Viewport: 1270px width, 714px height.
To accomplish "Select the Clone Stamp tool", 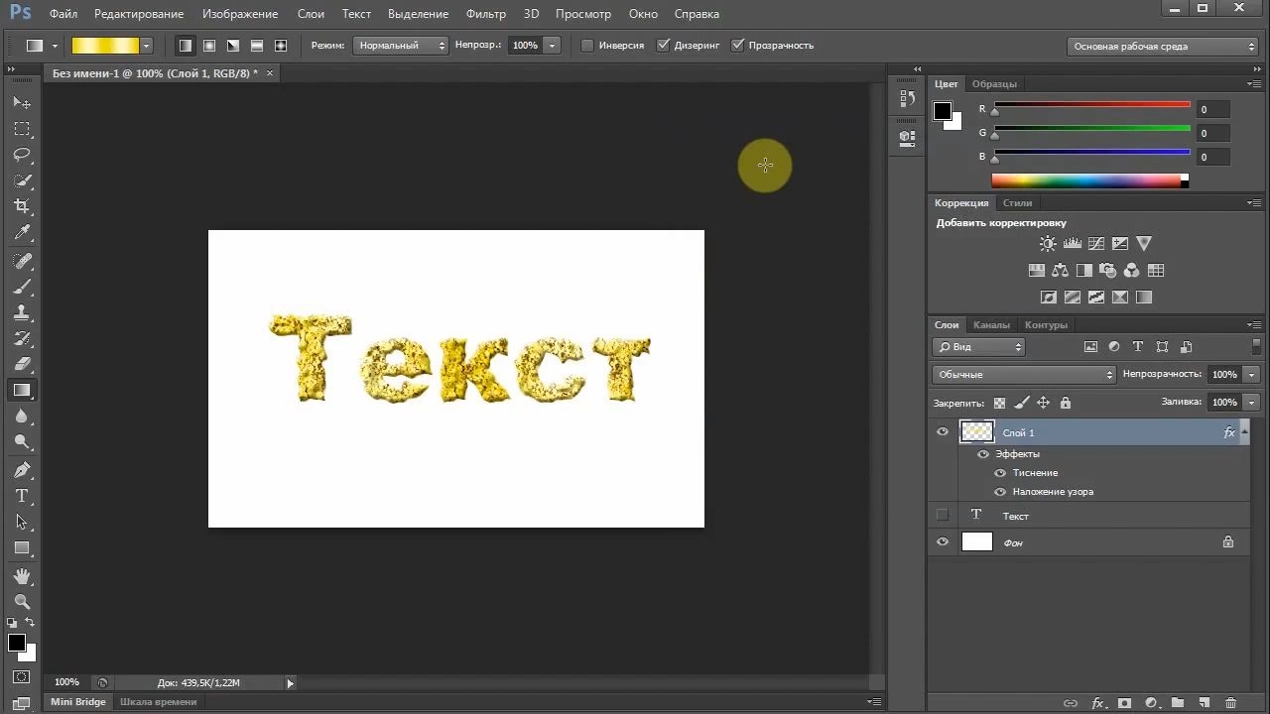I will [22, 312].
